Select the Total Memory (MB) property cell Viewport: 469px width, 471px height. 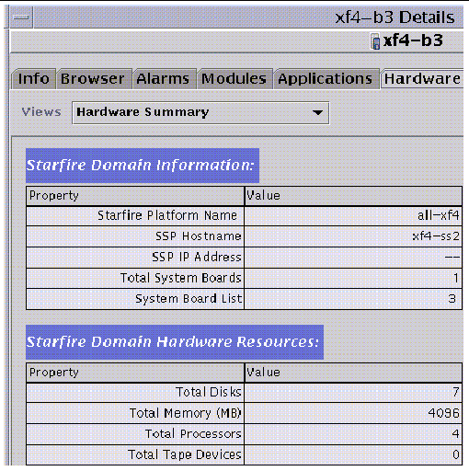tap(135, 413)
